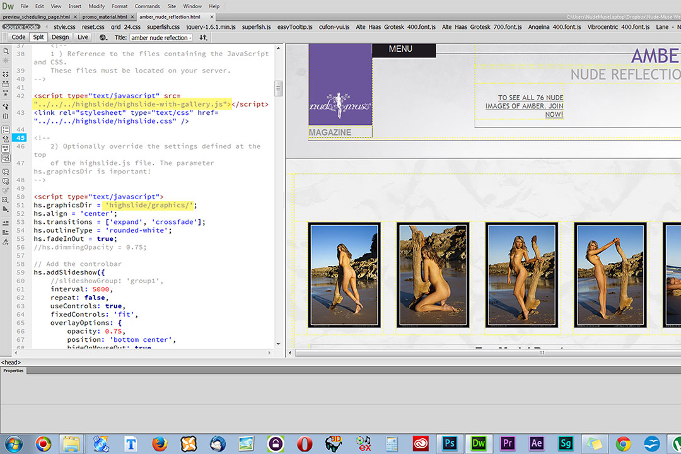Switch to Design view
The height and width of the screenshot is (454, 681).
coord(60,37)
